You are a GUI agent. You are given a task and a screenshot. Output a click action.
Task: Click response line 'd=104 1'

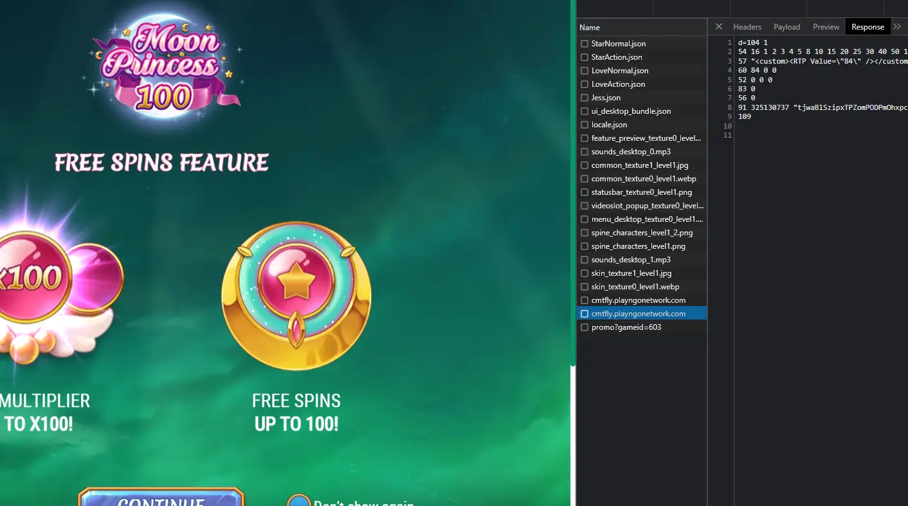pyautogui.click(x=753, y=42)
